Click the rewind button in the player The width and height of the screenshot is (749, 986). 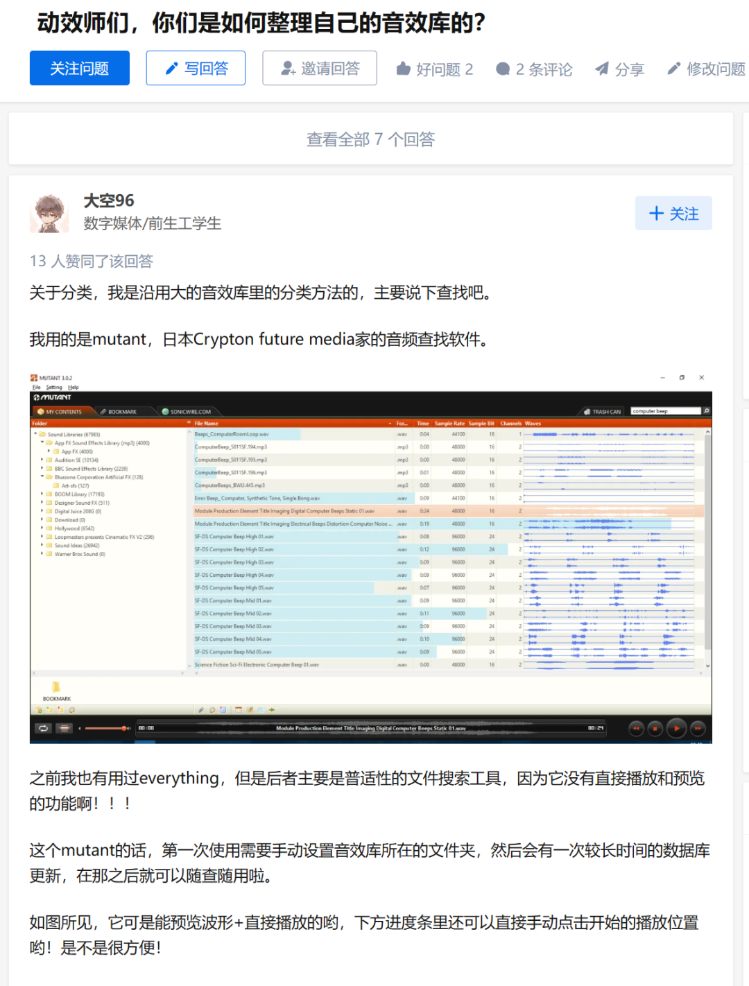coord(636,728)
